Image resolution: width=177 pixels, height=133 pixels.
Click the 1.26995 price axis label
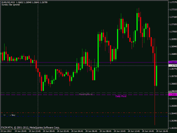(173, 39)
